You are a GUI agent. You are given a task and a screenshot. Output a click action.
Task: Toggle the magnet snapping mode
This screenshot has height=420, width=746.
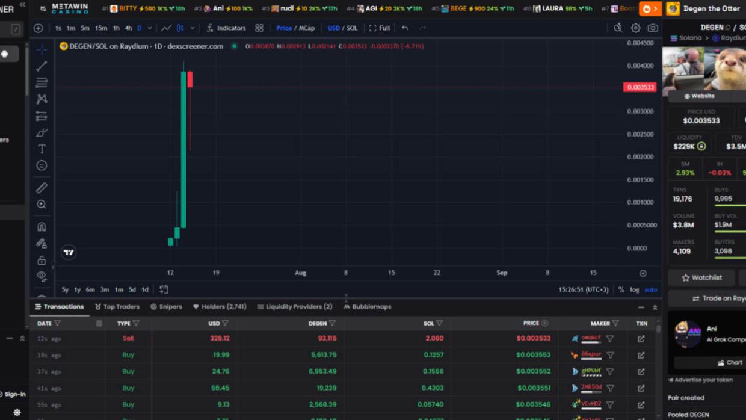pyautogui.click(x=42, y=227)
